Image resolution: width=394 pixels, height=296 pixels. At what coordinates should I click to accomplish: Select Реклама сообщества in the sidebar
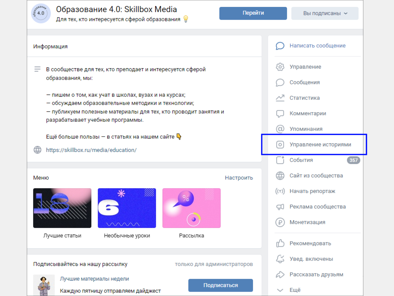pos(317,207)
